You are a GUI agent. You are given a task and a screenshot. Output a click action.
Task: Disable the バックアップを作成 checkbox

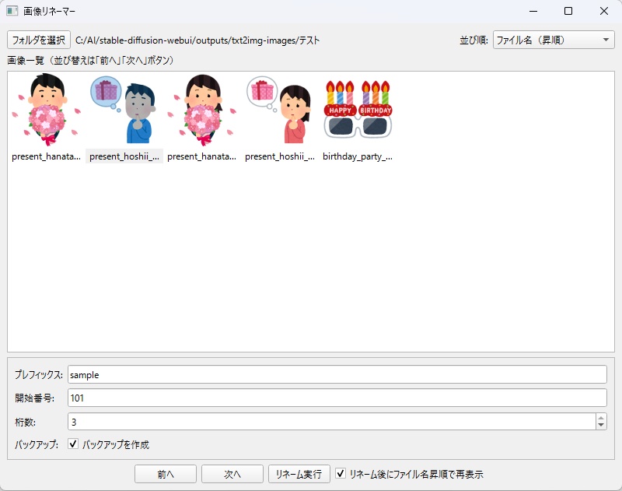tap(72, 444)
